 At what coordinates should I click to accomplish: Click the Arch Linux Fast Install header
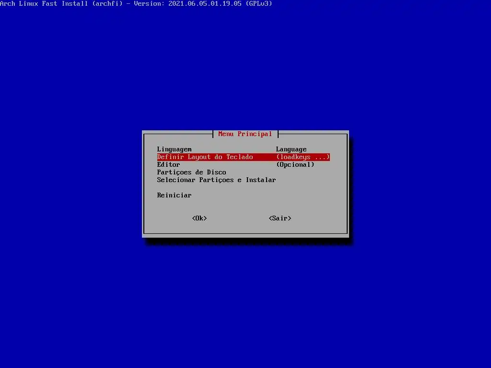(136, 3)
